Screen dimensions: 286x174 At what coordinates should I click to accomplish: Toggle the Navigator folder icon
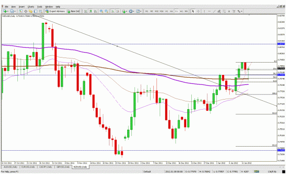[31, 11]
